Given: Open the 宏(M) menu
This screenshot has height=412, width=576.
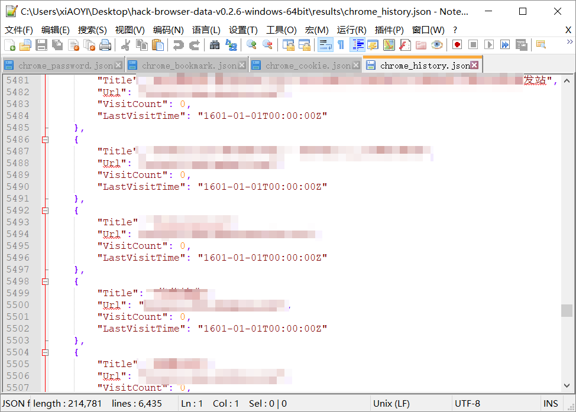Looking at the screenshot, I should [316, 30].
